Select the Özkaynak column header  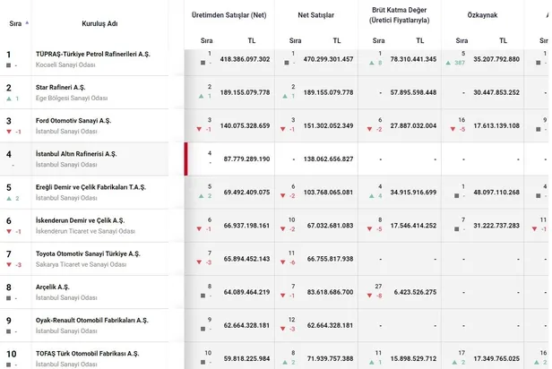[x=483, y=15]
